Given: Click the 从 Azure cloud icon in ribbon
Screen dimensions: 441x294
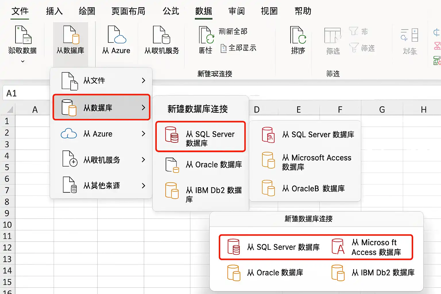Looking at the screenshot, I should point(117,34).
